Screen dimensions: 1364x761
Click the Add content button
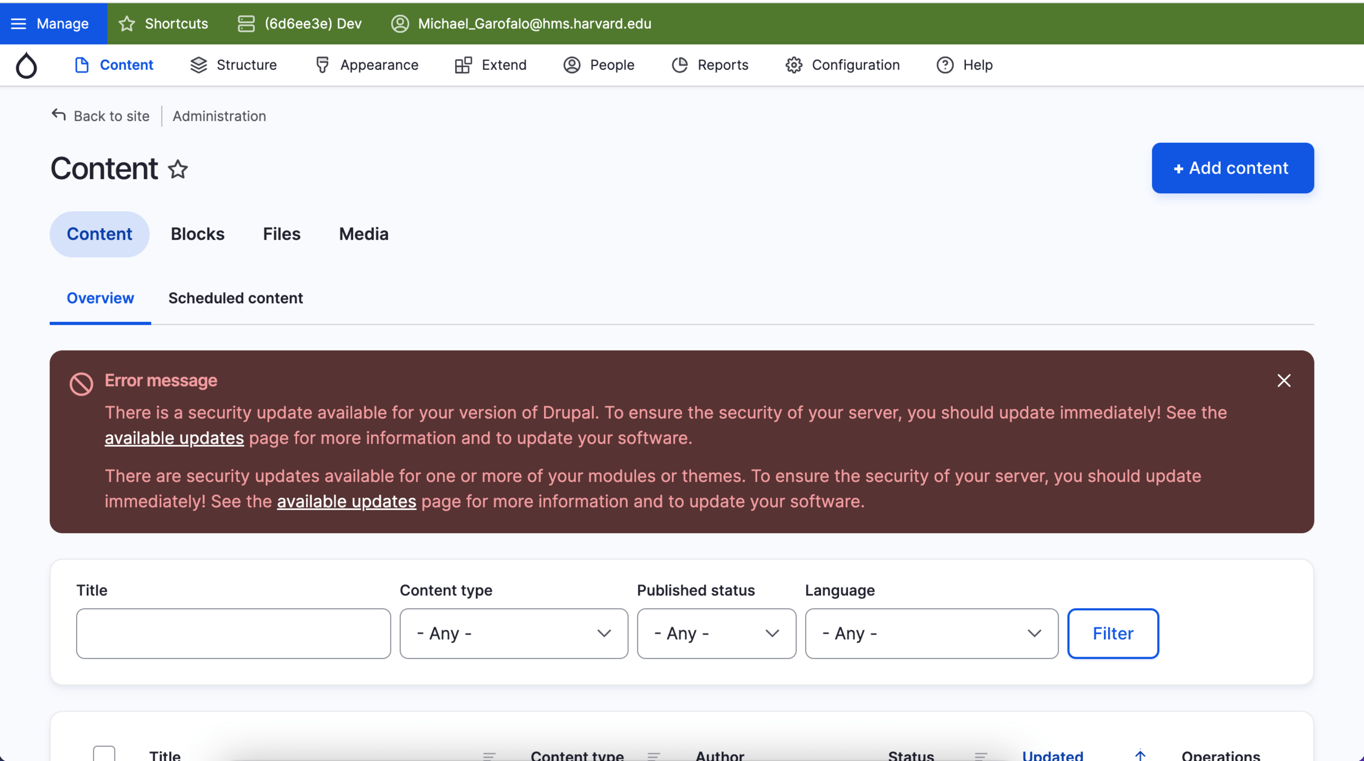[1232, 168]
